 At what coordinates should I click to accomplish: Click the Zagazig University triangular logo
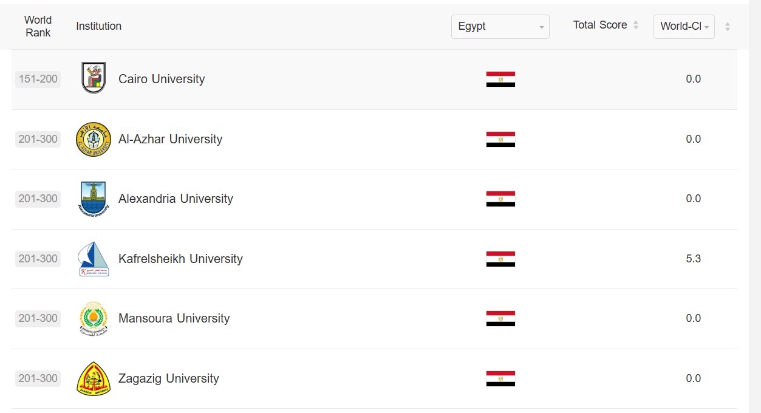pos(94,378)
